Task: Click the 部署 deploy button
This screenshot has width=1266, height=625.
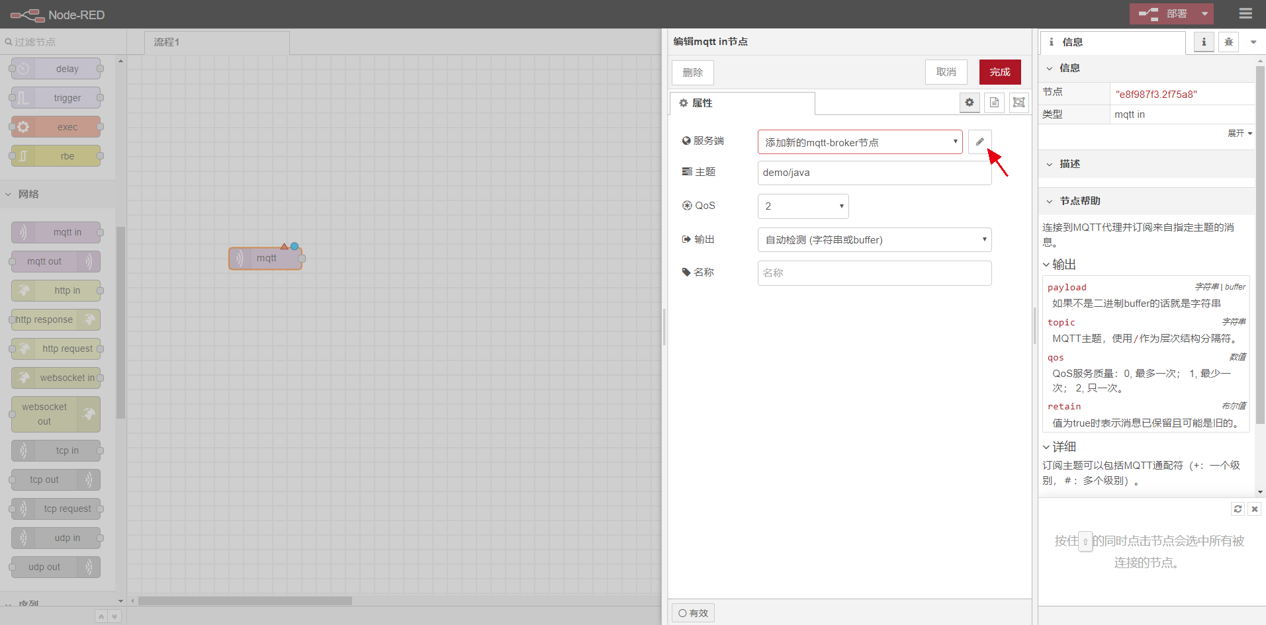Action: pyautogui.click(x=1163, y=14)
